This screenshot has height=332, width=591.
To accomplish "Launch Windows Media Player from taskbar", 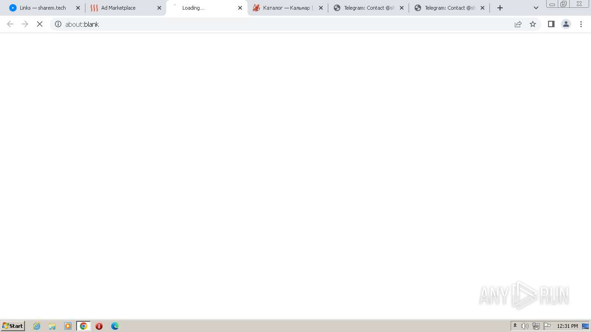I will pos(68,326).
